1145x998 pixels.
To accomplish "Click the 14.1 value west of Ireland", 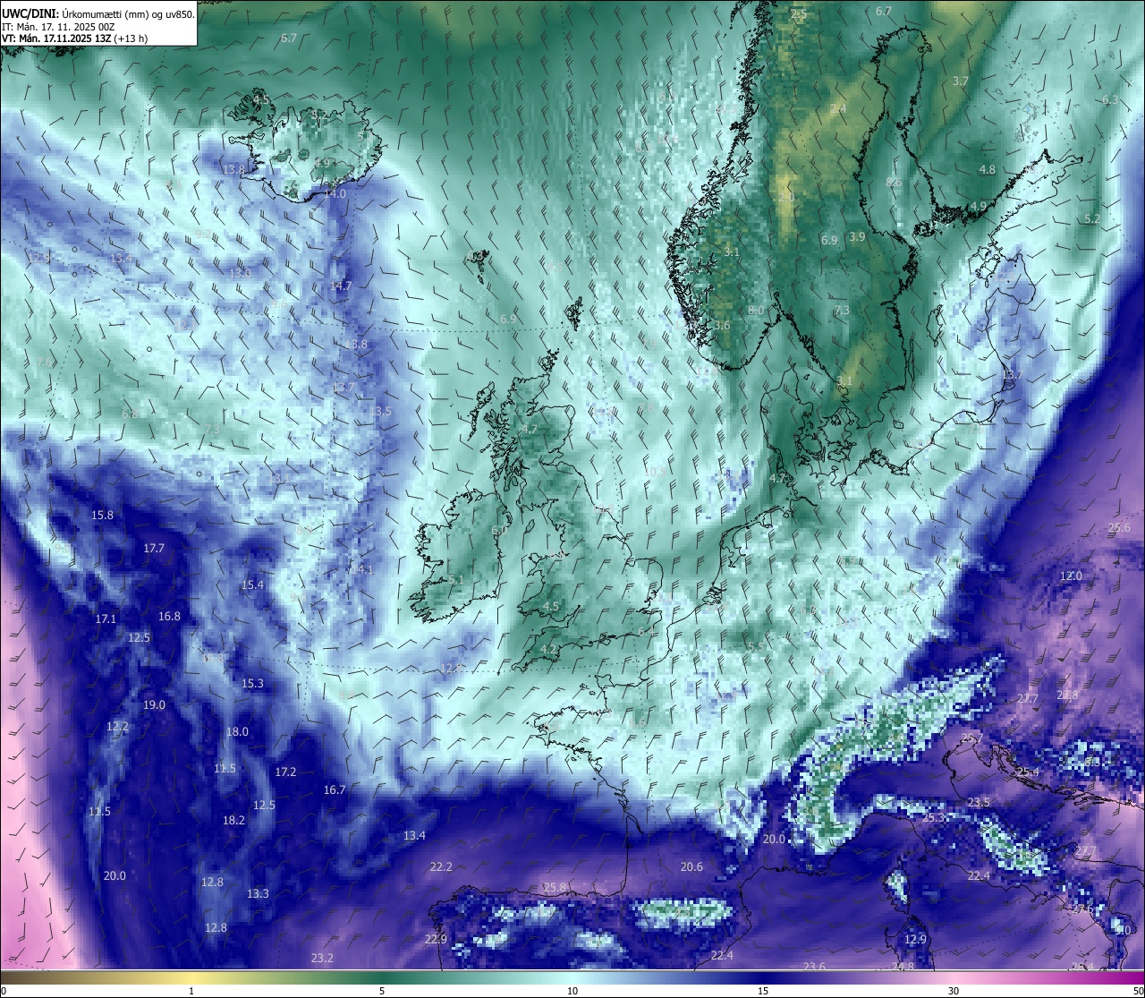I will click(362, 570).
